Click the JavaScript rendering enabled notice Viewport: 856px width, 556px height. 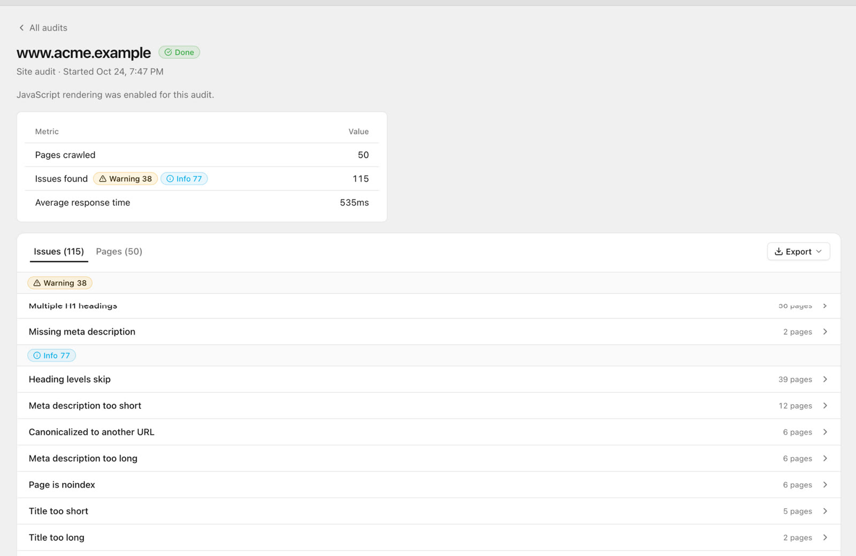[x=115, y=95]
